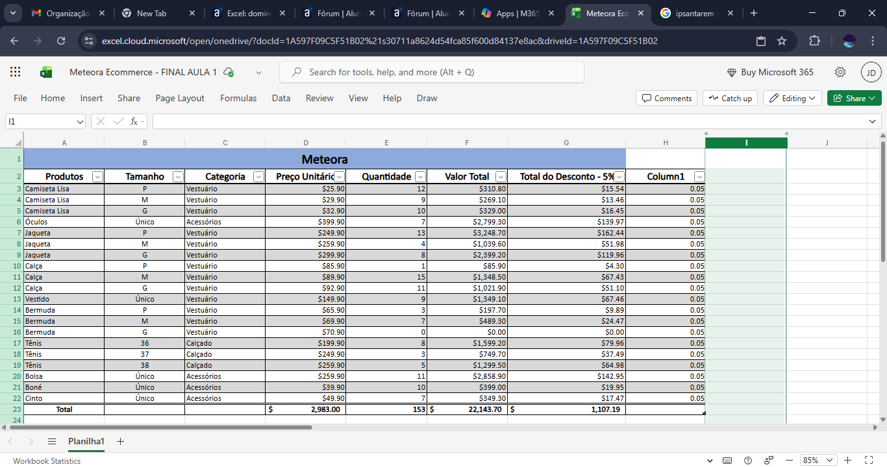The height and width of the screenshot is (467, 887).
Task: Click the feedback icon in status bar
Action: coord(769,460)
